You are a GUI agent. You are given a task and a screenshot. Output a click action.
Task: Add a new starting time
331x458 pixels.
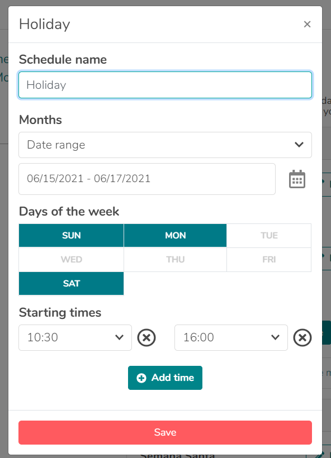pos(165,378)
